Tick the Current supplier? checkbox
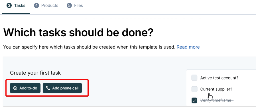The image size is (256, 112). (194, 89)
